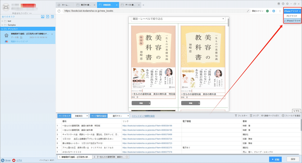The height and width of the screenshot is (163, 302).
Task: Click the second book's 詳細 button
Action: pos(191,103)
